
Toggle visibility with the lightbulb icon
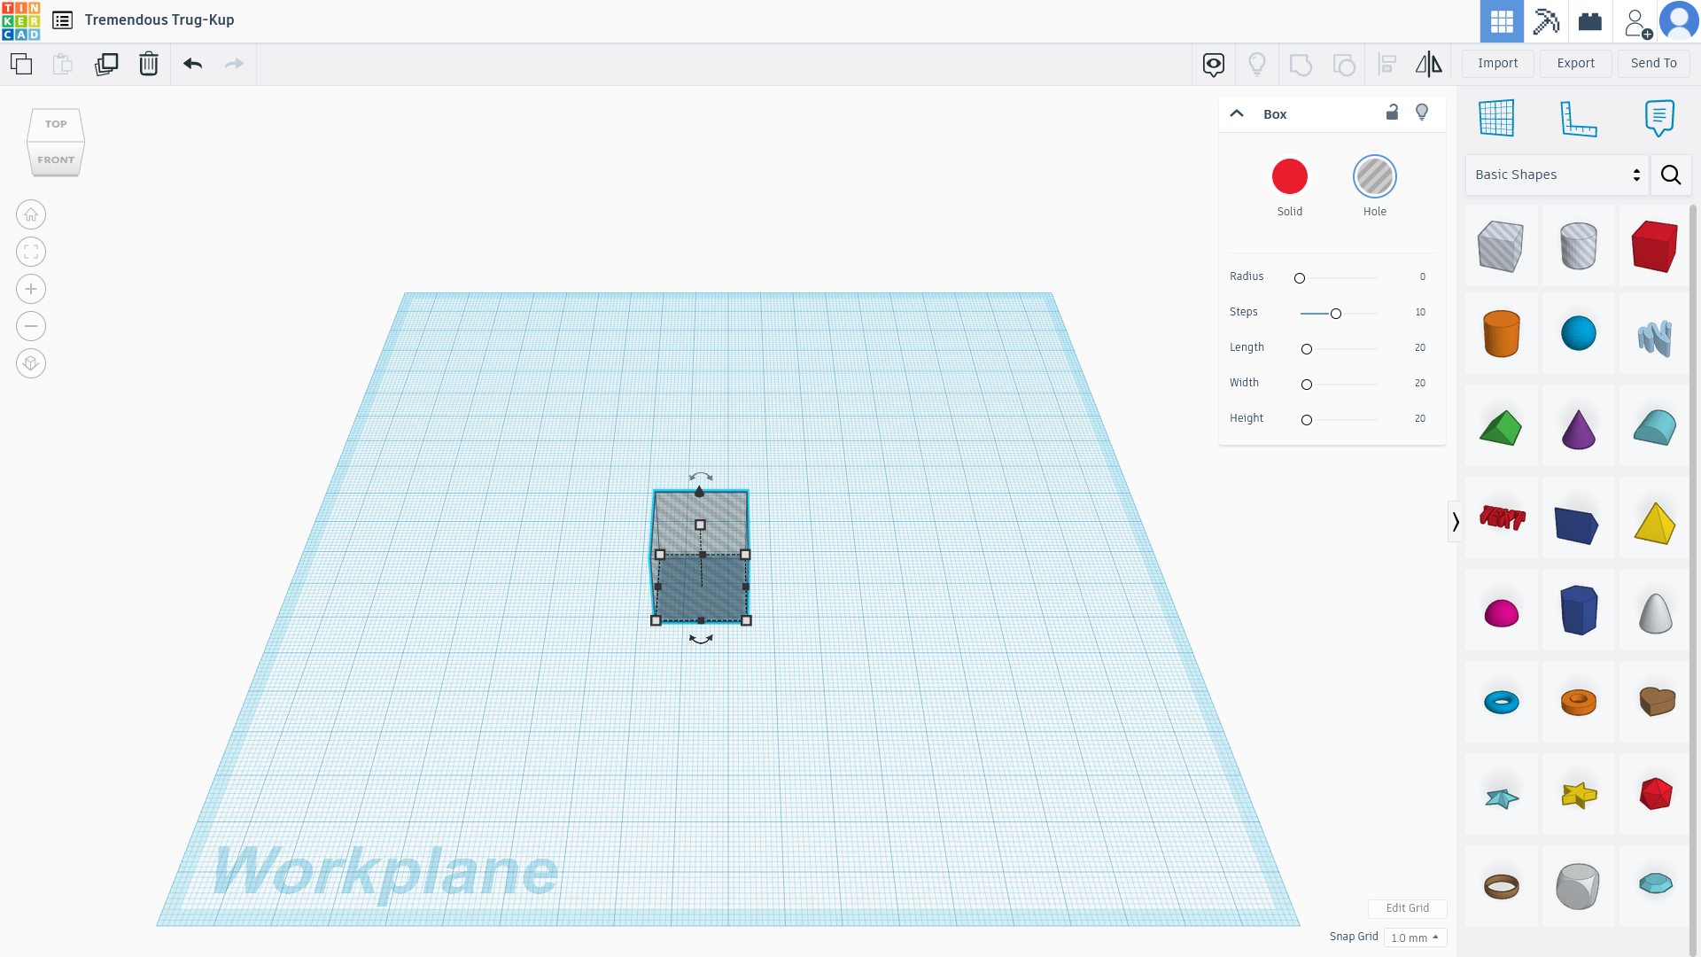click(x=1422, y=113)
